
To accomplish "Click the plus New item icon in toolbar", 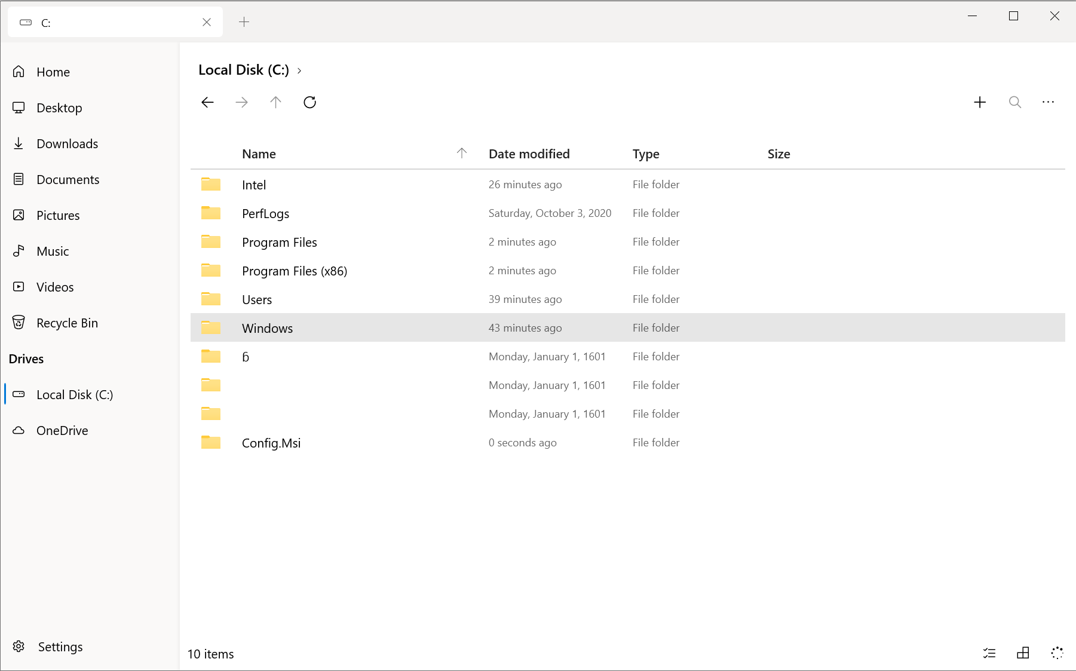I will click(x=980, y=102).
